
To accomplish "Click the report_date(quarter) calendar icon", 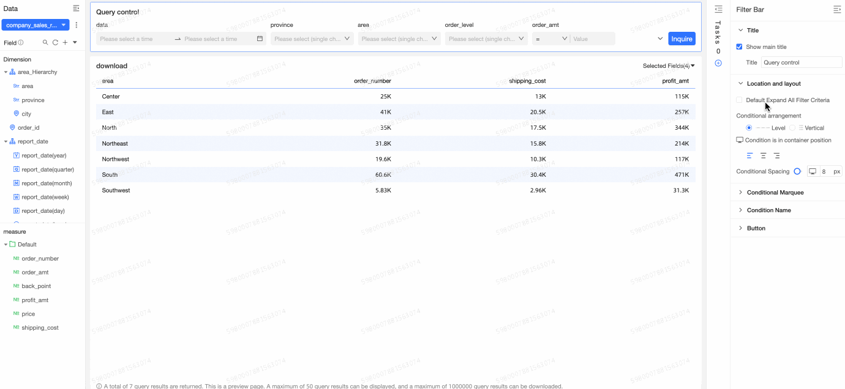I will 17,169.
